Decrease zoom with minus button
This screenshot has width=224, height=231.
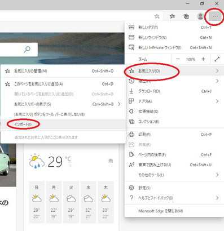(178, 59)
